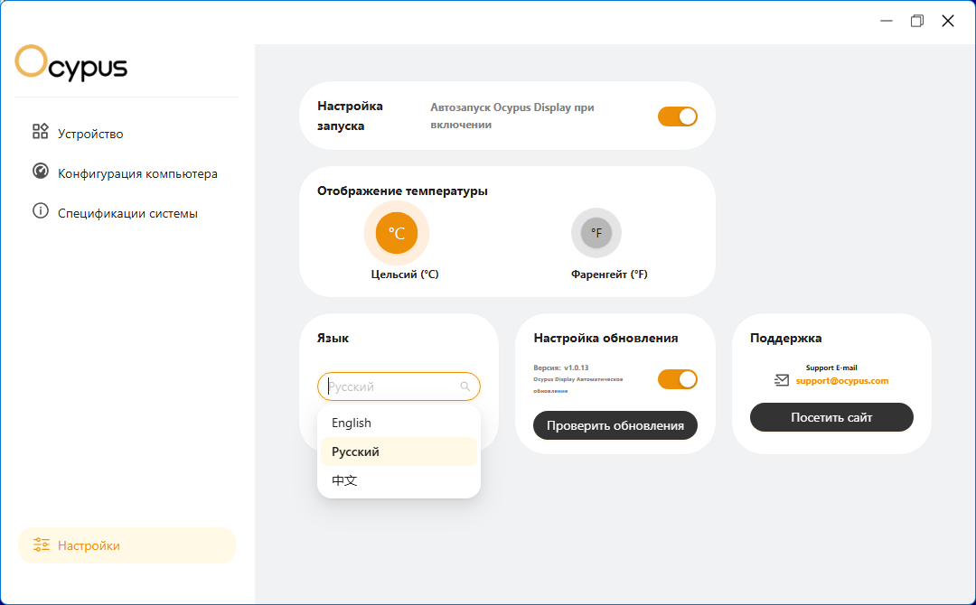Disable Ocypus Display autostart toggle

pos(677,116)
